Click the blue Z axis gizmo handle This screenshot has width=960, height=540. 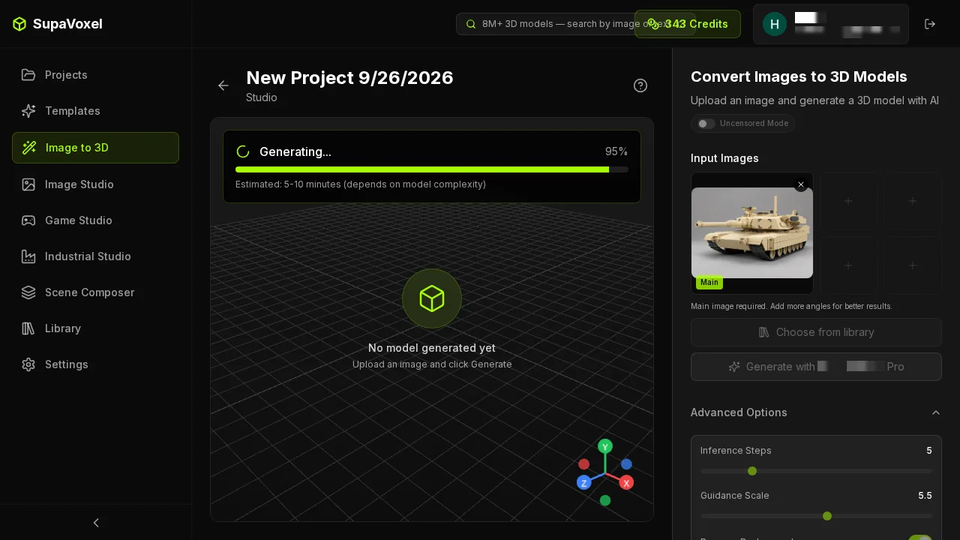584,482
